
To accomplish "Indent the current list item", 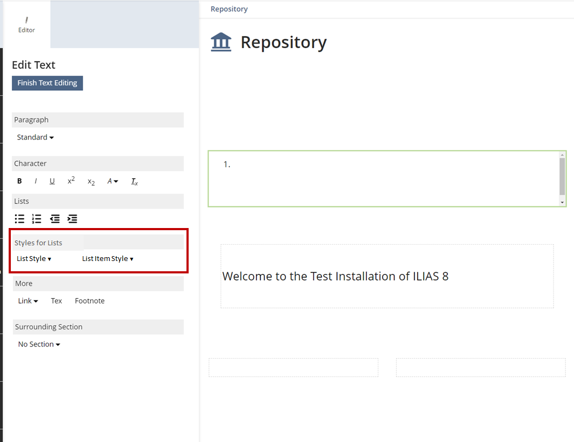I will tap(72, 219).
